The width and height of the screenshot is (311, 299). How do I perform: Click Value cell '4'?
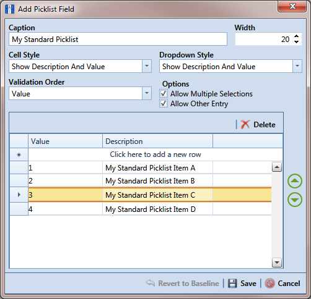point(65,209)
